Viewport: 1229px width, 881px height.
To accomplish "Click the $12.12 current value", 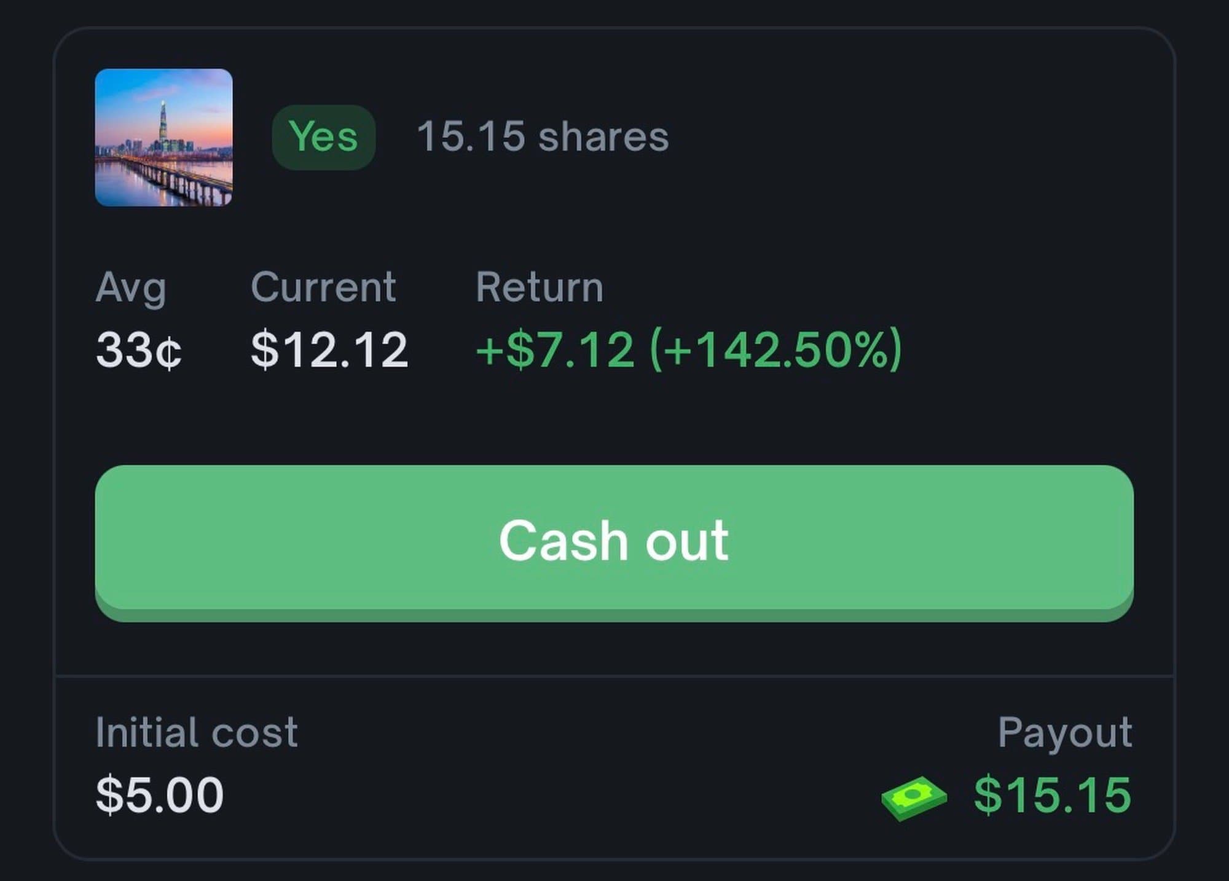I will point(329,350).
